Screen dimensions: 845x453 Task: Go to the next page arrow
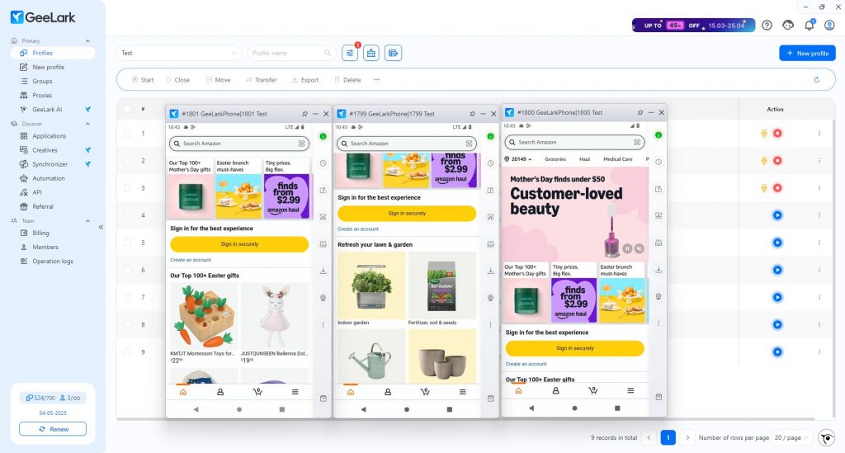click(x=687, y=437)
